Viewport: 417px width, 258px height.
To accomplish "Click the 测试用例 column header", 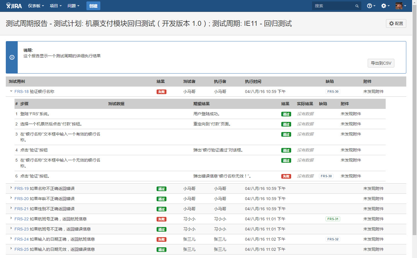I will coord(17,82).
